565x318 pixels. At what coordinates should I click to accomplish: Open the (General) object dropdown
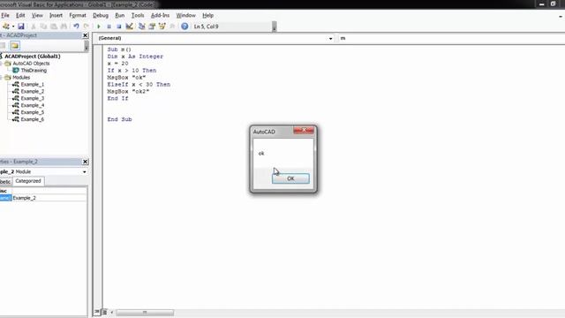(330, 38)
